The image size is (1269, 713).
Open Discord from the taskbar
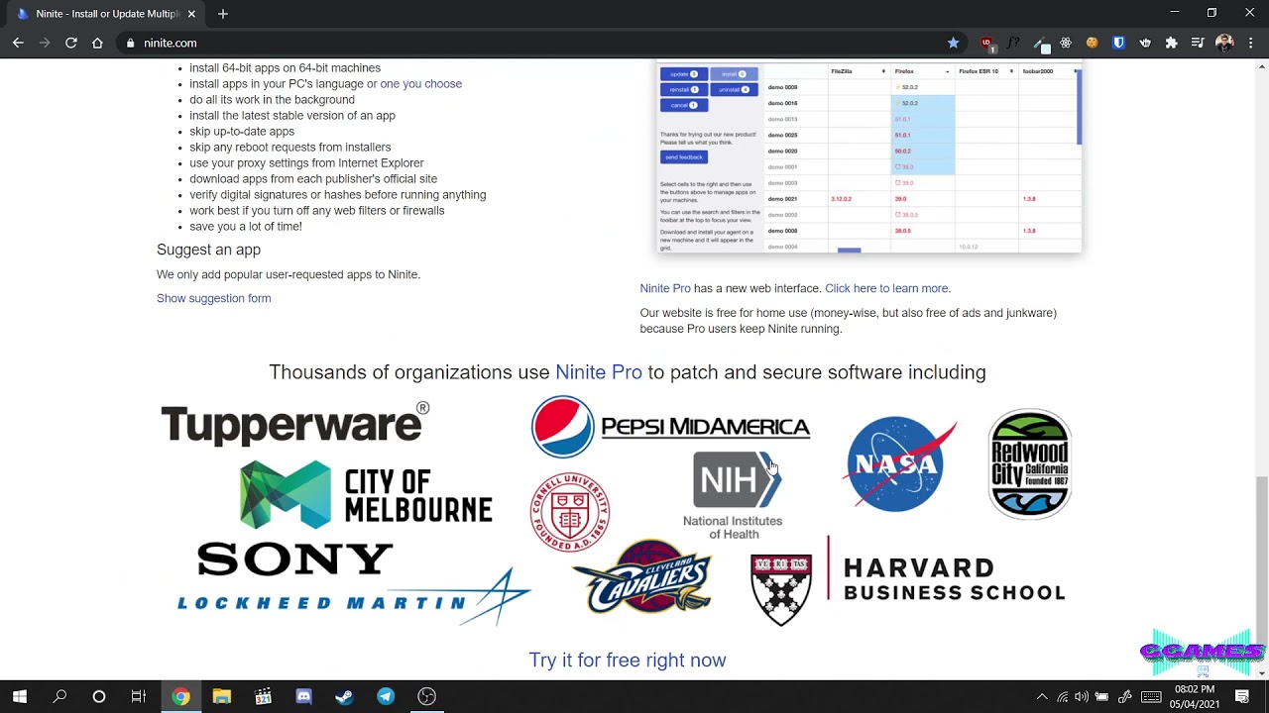303,696
